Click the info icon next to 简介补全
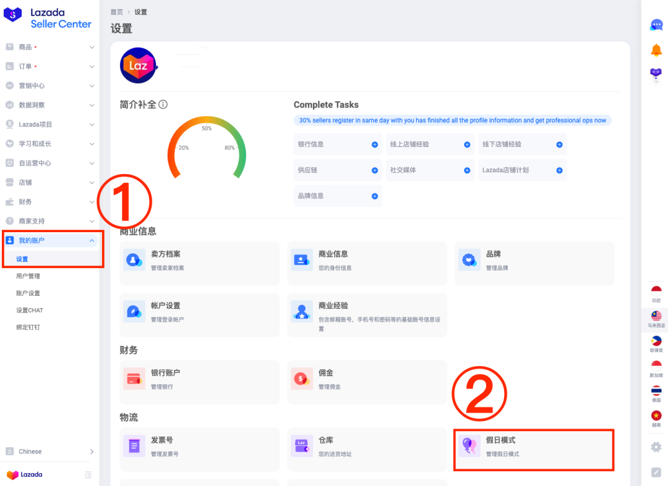668x486 pixels. pos(163,104)
